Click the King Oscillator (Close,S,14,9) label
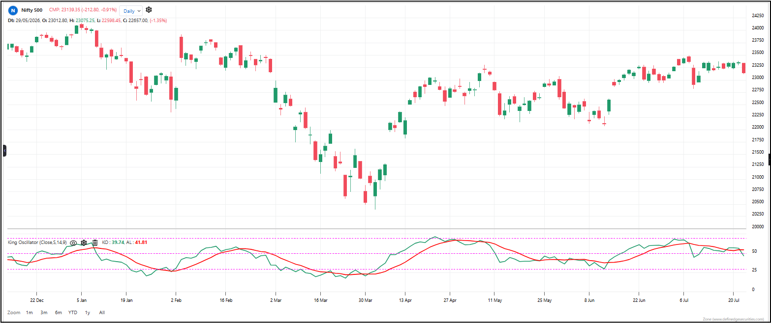771x323 pixels. click(x=37, y=242)
